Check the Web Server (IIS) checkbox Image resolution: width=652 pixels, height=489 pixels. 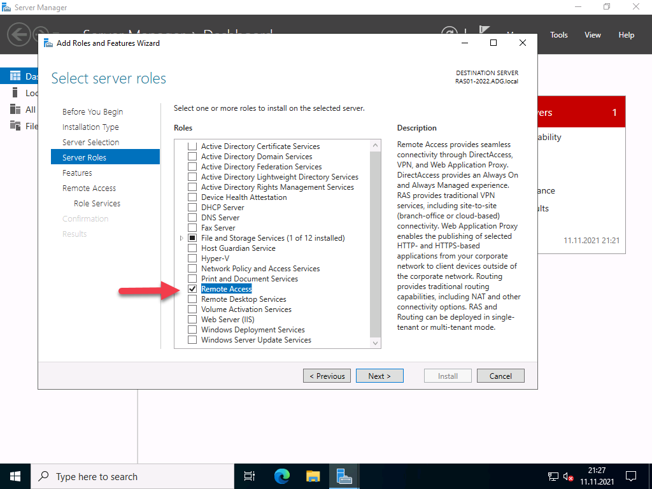pos(192,320)
